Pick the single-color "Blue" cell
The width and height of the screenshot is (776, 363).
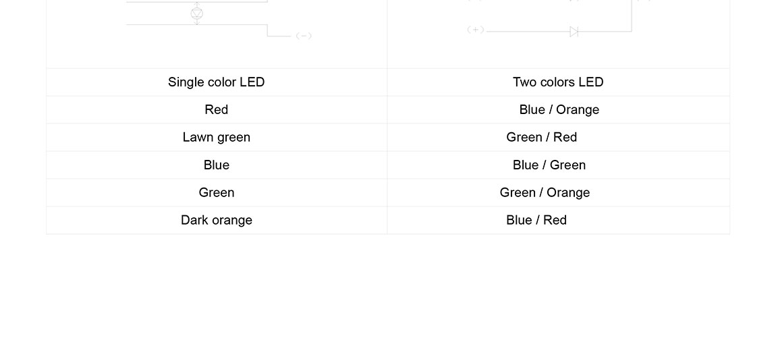(x=216, y=165)
